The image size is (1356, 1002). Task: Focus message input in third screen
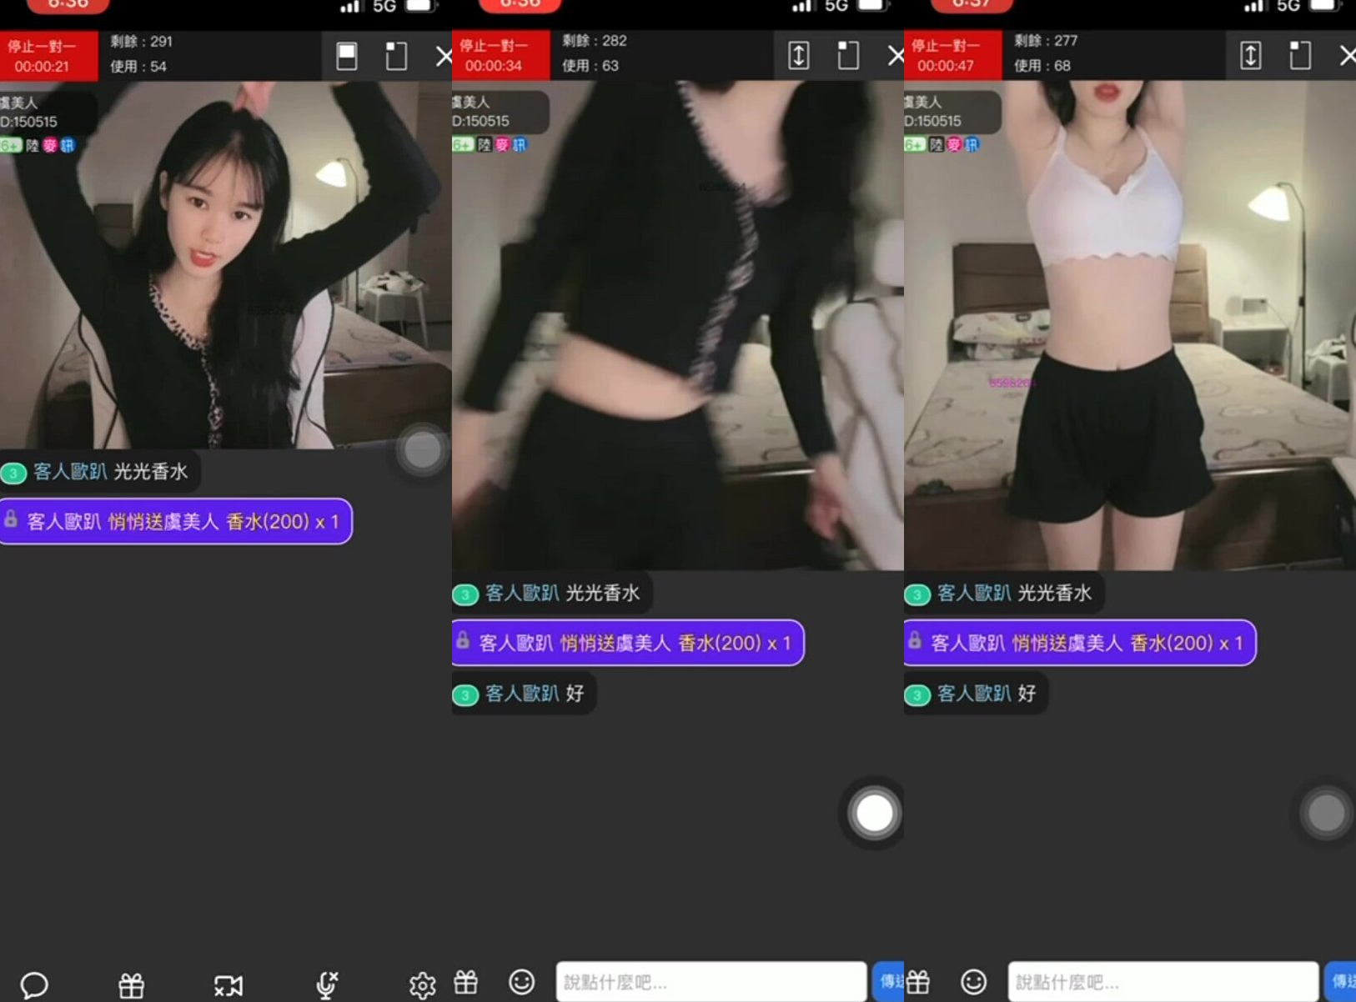click(1163, 982)
